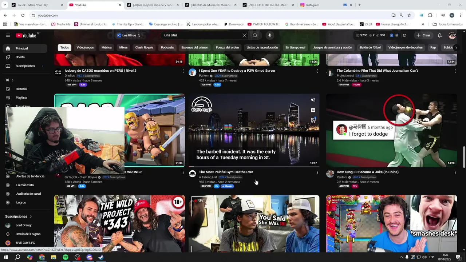Mute the previewing gym deaths video

click(x=313, y=100)
